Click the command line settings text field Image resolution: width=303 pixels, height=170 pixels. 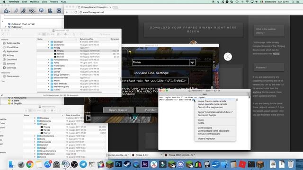click(x=155, y=81)
